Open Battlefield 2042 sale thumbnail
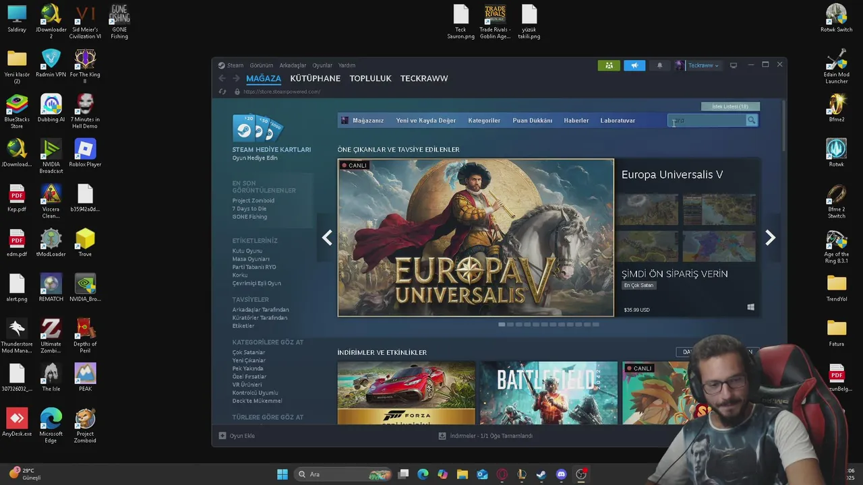Image resolution: width=863 pixels, height=485 pixels. 549,393
